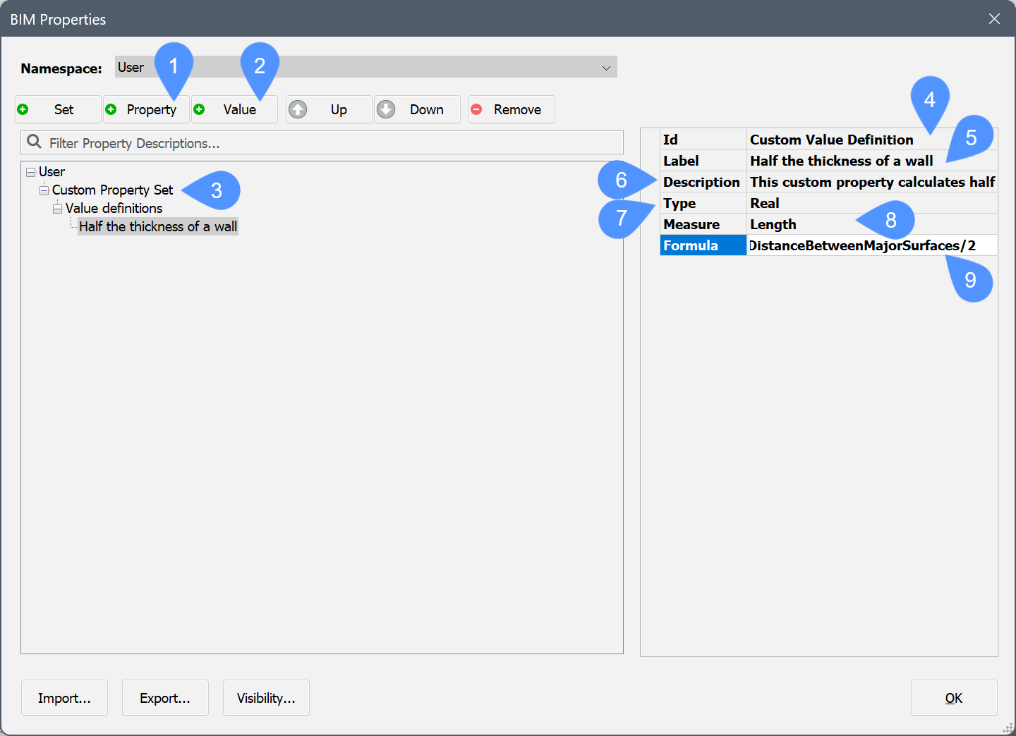
Task: Select Half the thickness of a wall item
Action: point(158,226)
